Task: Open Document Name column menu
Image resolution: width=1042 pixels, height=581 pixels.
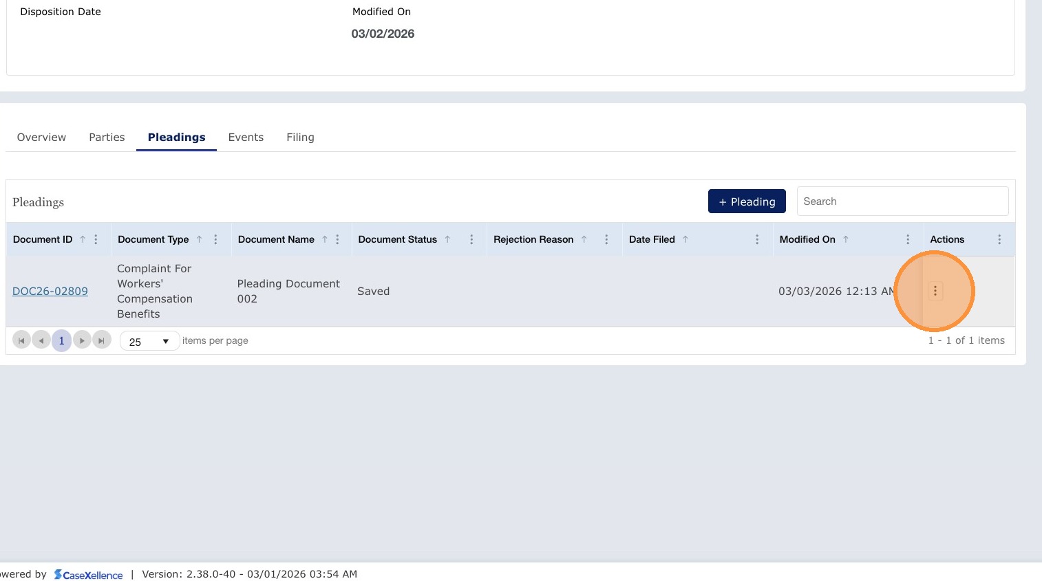Action: 337,239
